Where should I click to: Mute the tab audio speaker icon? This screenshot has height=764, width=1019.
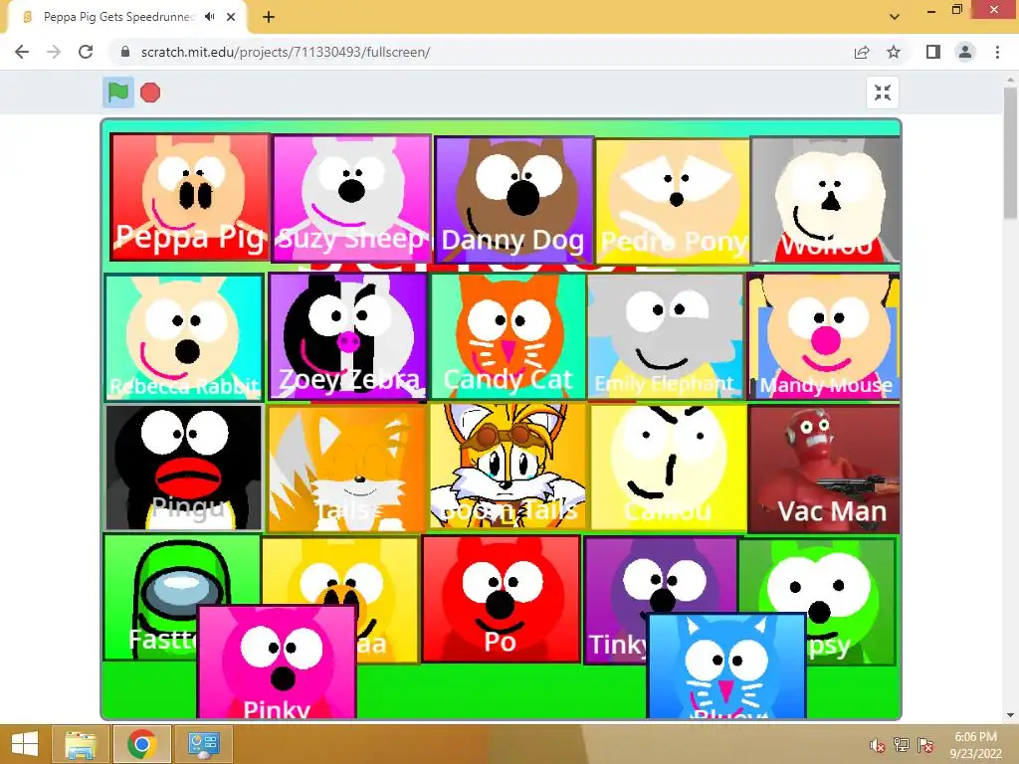(209, 17)
